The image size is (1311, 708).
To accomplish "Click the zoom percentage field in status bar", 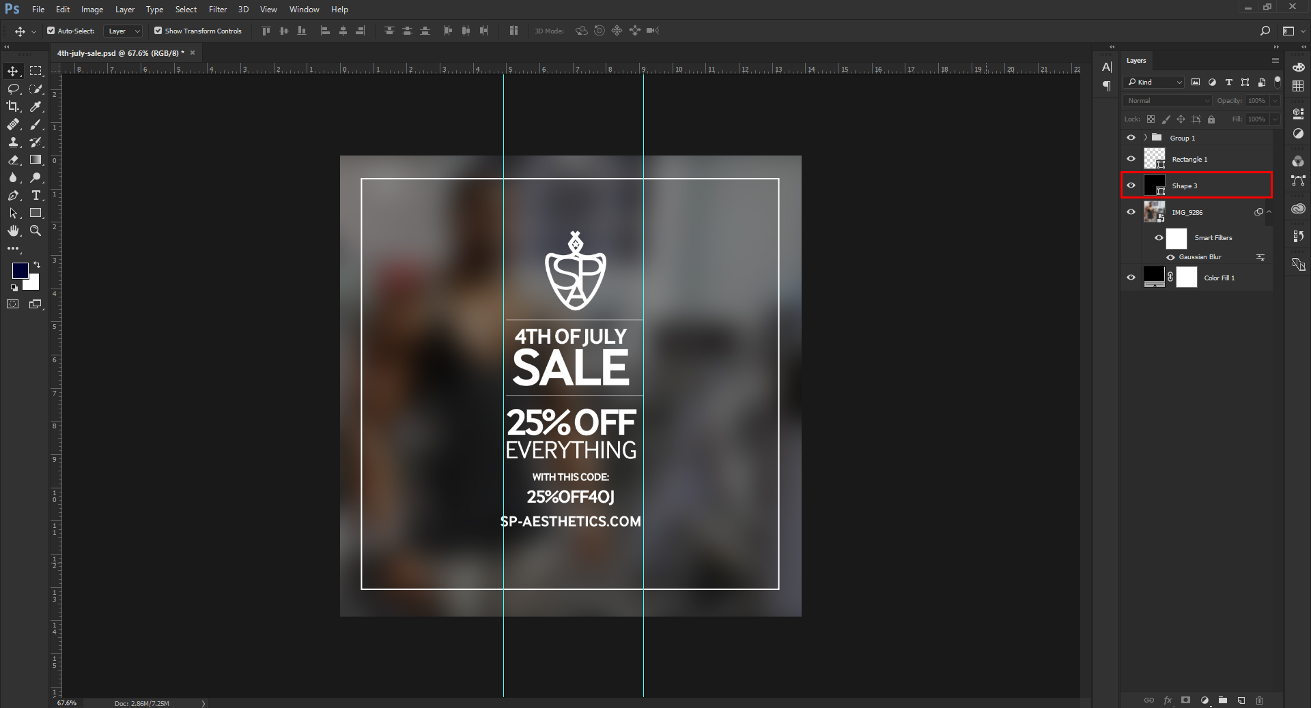I will pyautogui.click(x=67, y=703).
